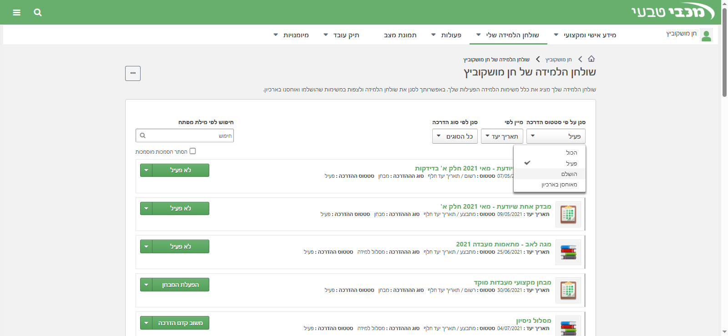Open מסלול ניסיון training link
Screen dimensions: 728x336
point(533,321)
